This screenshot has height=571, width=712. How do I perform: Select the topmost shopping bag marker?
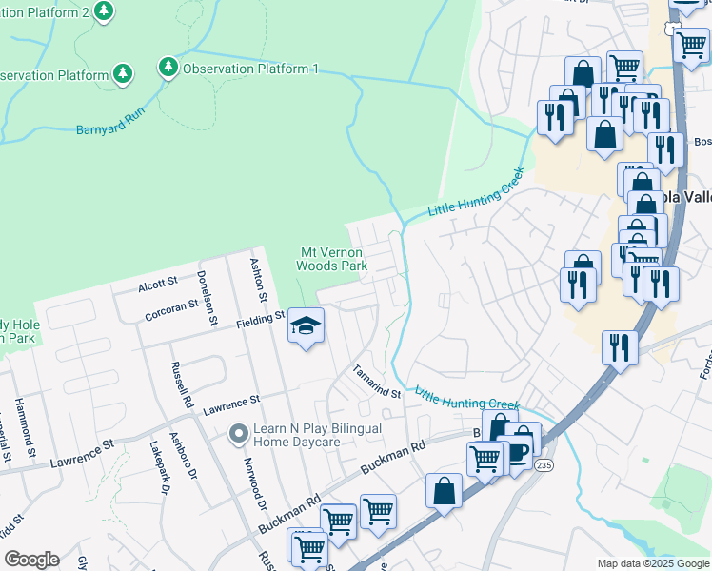[x=583, y=73]
